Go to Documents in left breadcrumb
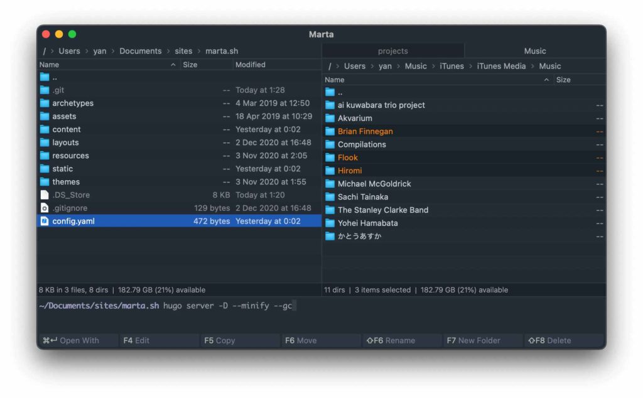Image resolution: width=643 pixels, height=398 pixels. [x=140, y=51]
